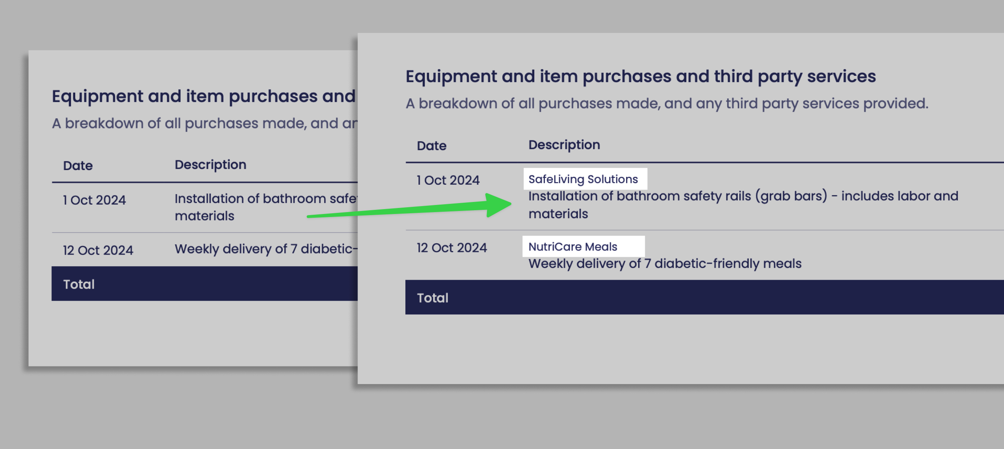Click the diabetic-friendly meals description in right panel
The height and width of the screenshot is (449, 1004).
(x=664, y=264)
